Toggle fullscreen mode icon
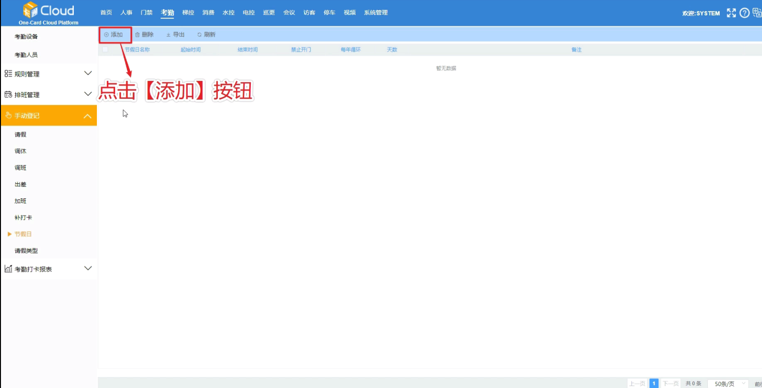The image size is (762, 388). (731, 13)
